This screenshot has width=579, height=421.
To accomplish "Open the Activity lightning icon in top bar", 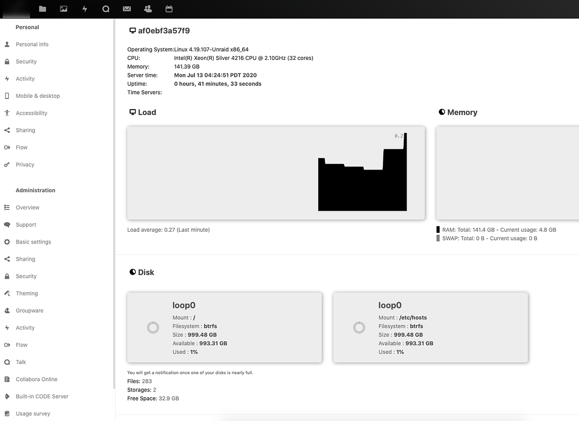I will click(84, 8).
